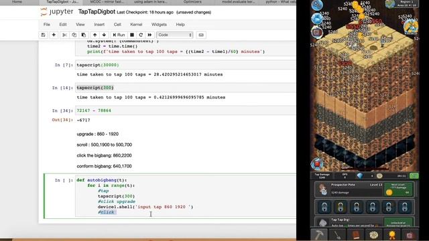
Task: Restart and run all with fast-forward icon
Action: click(x=149, y=35)
